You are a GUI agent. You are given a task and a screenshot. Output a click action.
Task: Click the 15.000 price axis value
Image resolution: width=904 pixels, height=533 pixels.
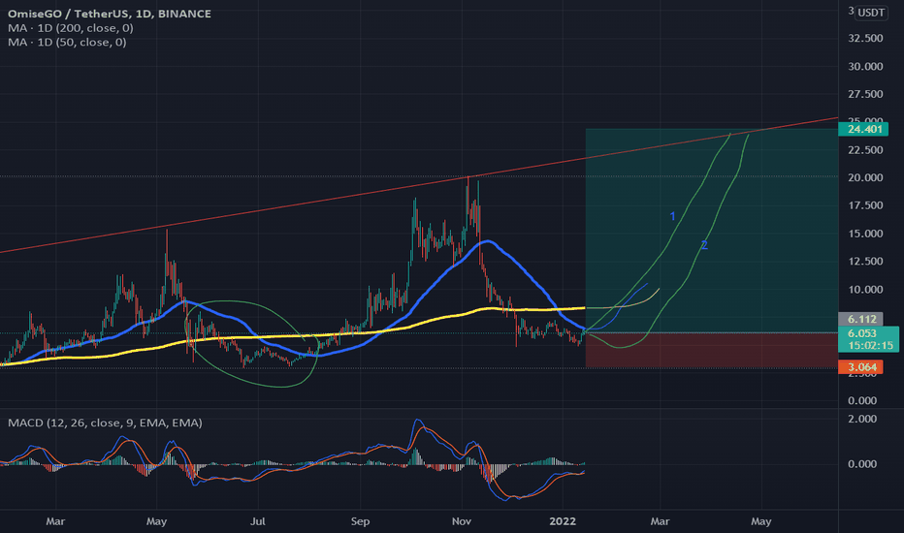click(865, 234)
